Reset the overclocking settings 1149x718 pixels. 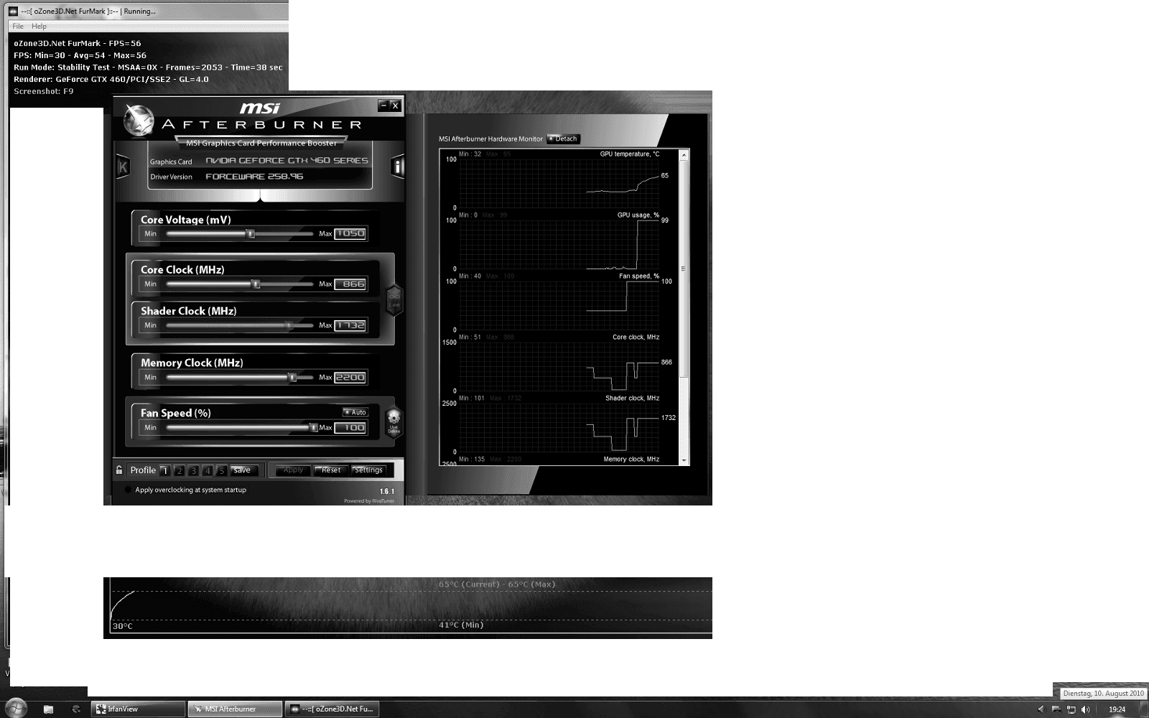click(331, 470)
